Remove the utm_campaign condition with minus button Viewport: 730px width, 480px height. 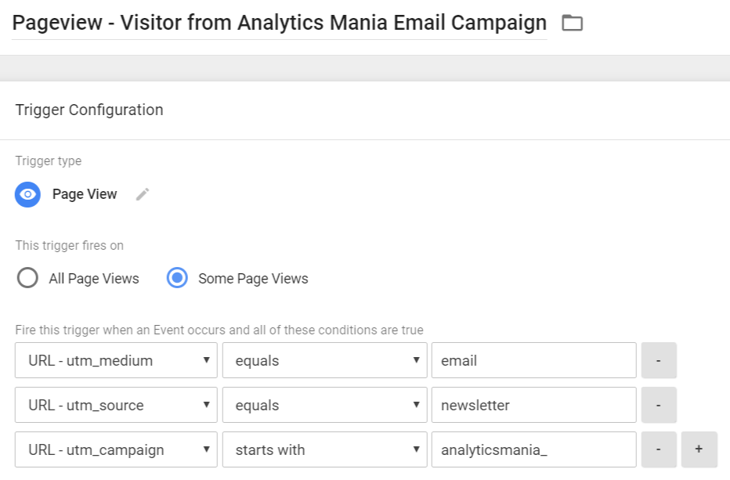(658, 450)
